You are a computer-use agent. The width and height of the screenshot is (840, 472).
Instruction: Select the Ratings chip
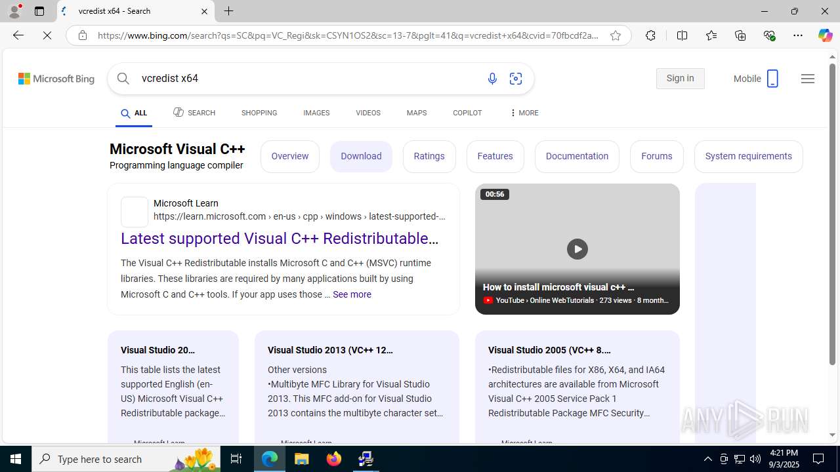(x=429, y=156)
